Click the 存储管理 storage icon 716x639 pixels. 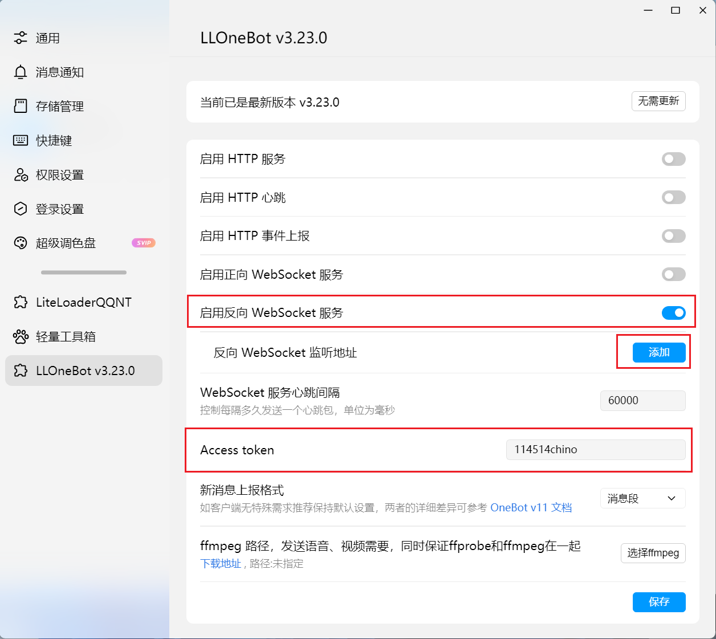21,106
